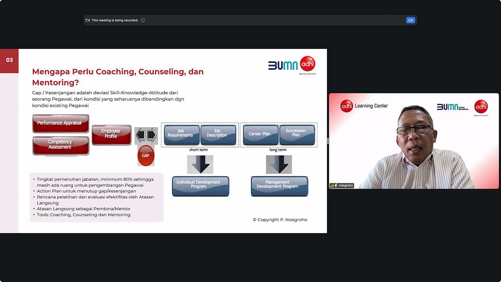The image size is (501, 282).
Task: Click the network signal strength icon
Action: (x=332, y=186)
